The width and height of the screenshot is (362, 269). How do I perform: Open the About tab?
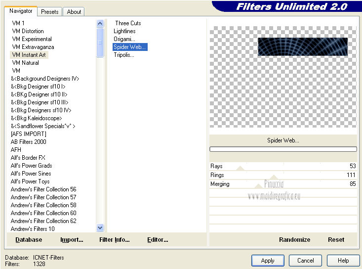click(x=74, y=12)
